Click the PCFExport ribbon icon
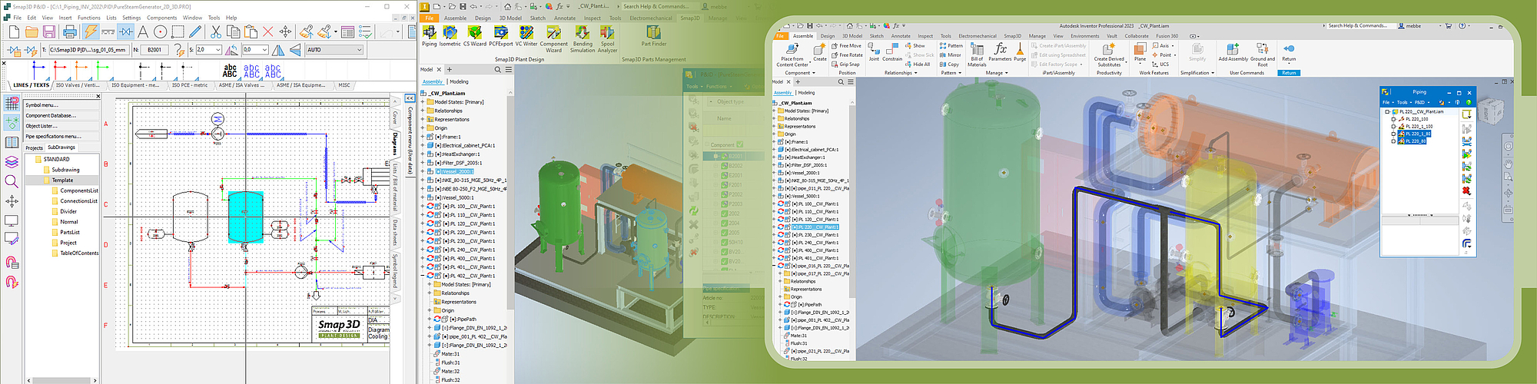The height and width of the screenshot is (384, 1537). point(501,35)
